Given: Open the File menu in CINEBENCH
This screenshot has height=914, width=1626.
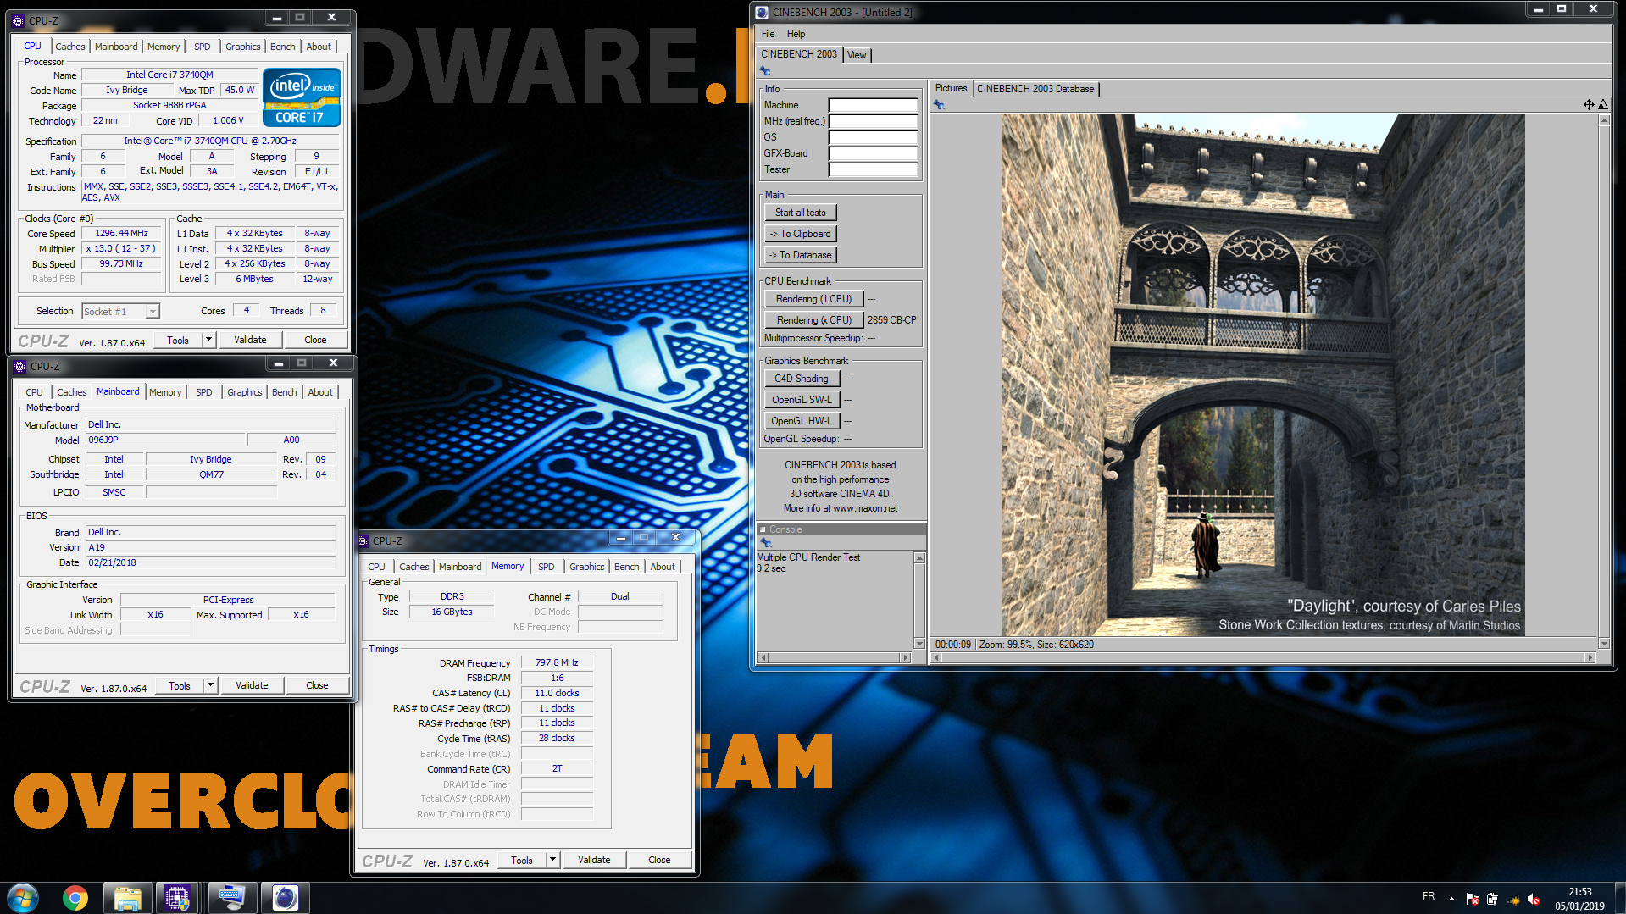Looking at the screenshot, I should pos(768,34).
